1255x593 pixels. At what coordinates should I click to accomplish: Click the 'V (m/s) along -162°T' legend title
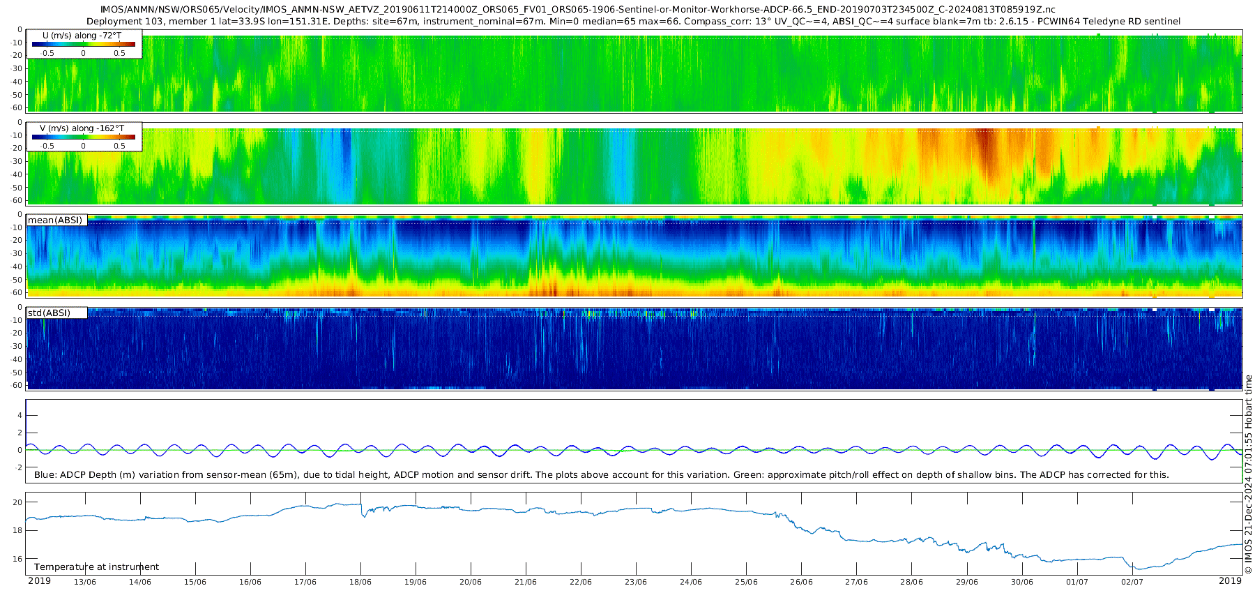point(82,128)
